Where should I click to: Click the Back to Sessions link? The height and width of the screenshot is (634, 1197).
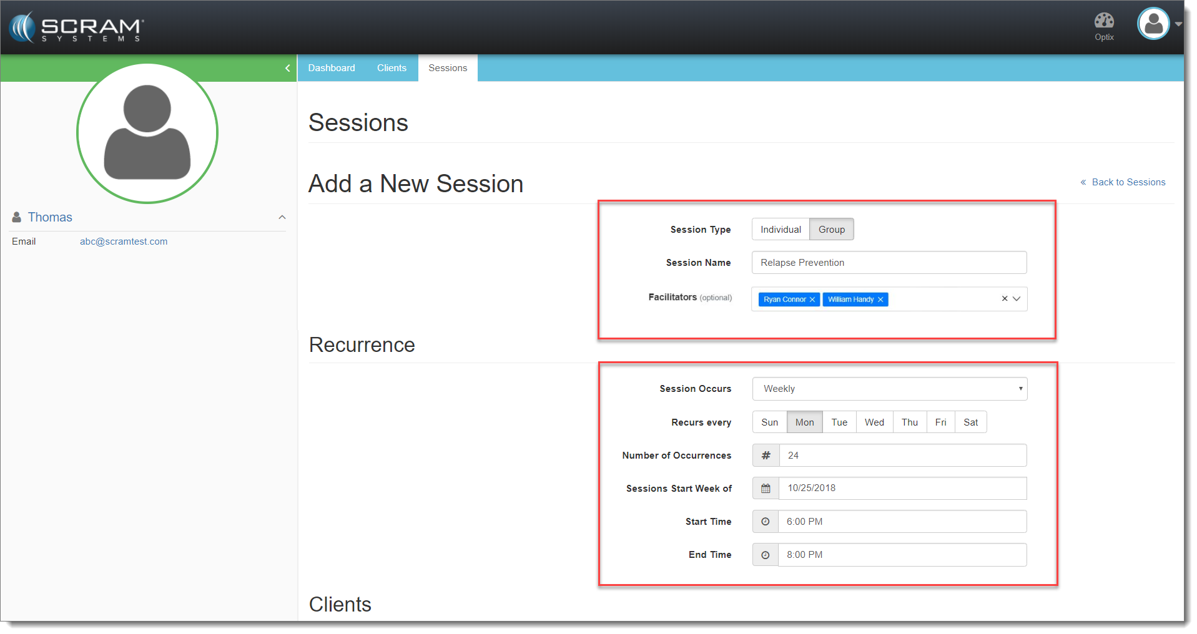[x=1128, y=182]
